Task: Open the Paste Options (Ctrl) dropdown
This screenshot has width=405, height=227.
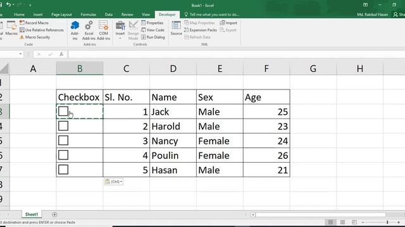Action: click(x=113, y=182)
